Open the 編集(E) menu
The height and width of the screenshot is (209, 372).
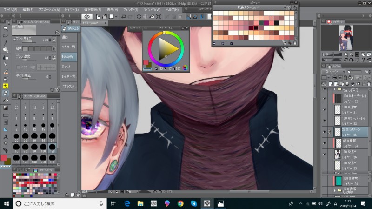28,10
